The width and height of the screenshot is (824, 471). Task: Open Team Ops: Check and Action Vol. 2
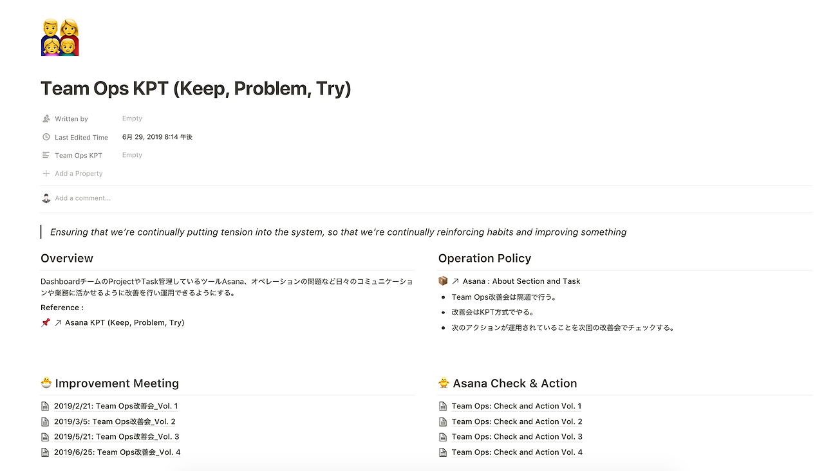[516, 421]
